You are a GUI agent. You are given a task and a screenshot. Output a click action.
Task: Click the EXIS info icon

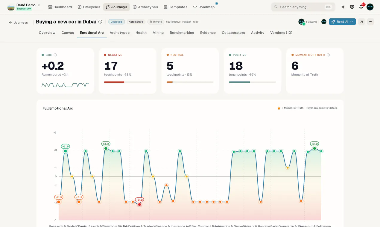(55, 55)
